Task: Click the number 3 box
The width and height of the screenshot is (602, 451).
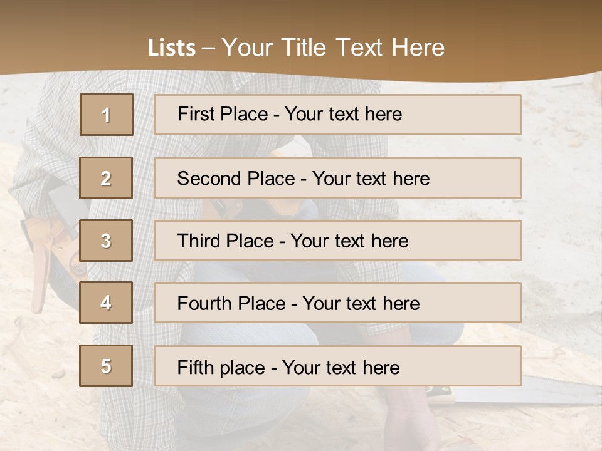Action: pos(106,241)
